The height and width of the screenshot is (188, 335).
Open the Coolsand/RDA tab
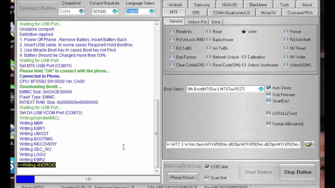point(300,13)
